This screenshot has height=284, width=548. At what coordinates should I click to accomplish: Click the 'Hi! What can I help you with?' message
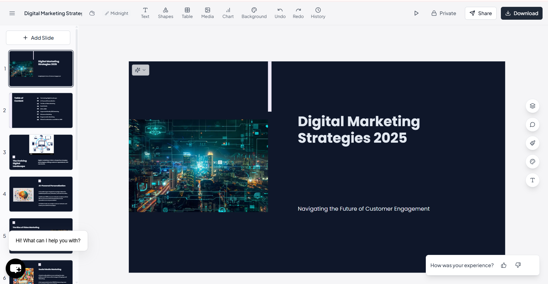pyautogui.click(x=48, y=241)
